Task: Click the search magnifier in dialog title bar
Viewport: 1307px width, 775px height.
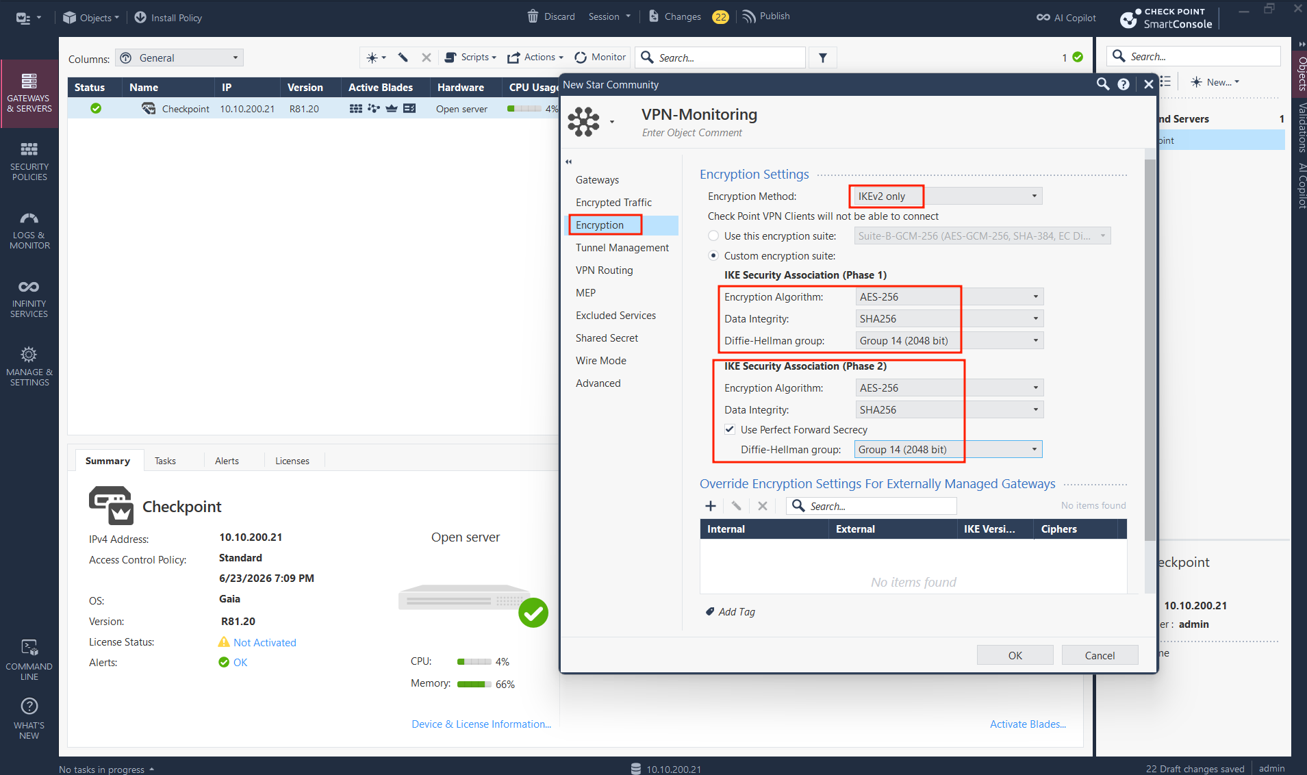Action: point(1103,84)
